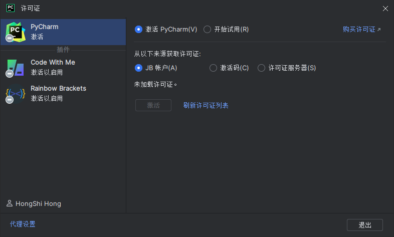Choose the 开始试用 radio option
This screenshot has height=237, width=394.
click(208, 30)
